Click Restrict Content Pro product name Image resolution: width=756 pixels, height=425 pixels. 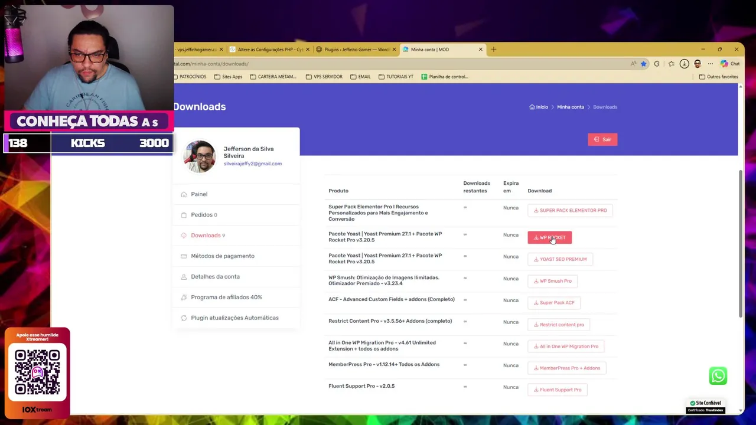[390, 321]
